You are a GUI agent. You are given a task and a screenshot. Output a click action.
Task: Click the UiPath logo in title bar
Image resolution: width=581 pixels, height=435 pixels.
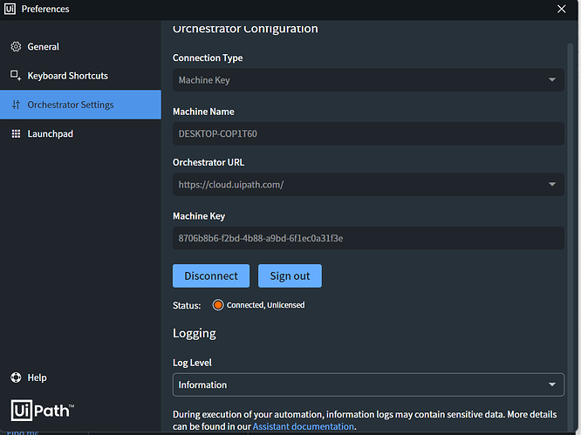(x=10, y=9)
